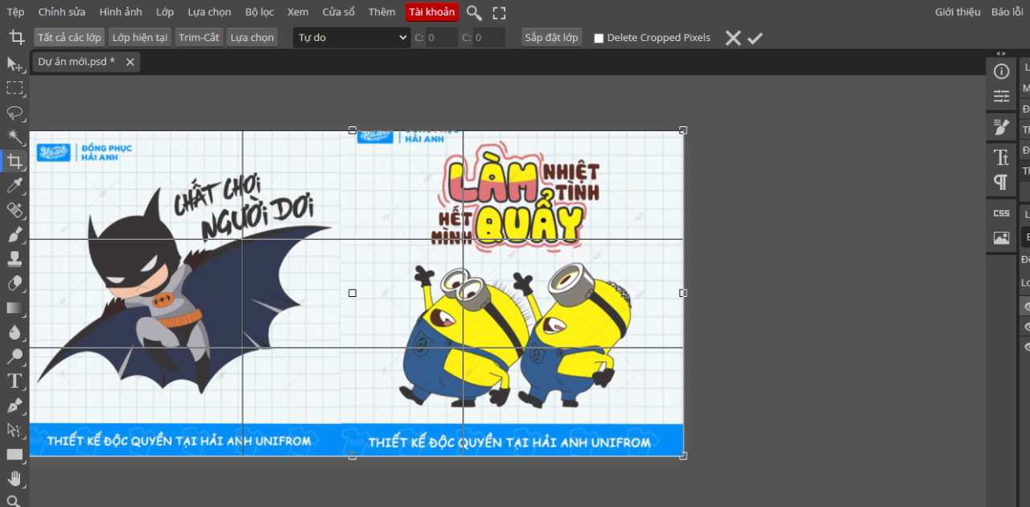Click the Tất cả các lớp button

tap(69, 38)
